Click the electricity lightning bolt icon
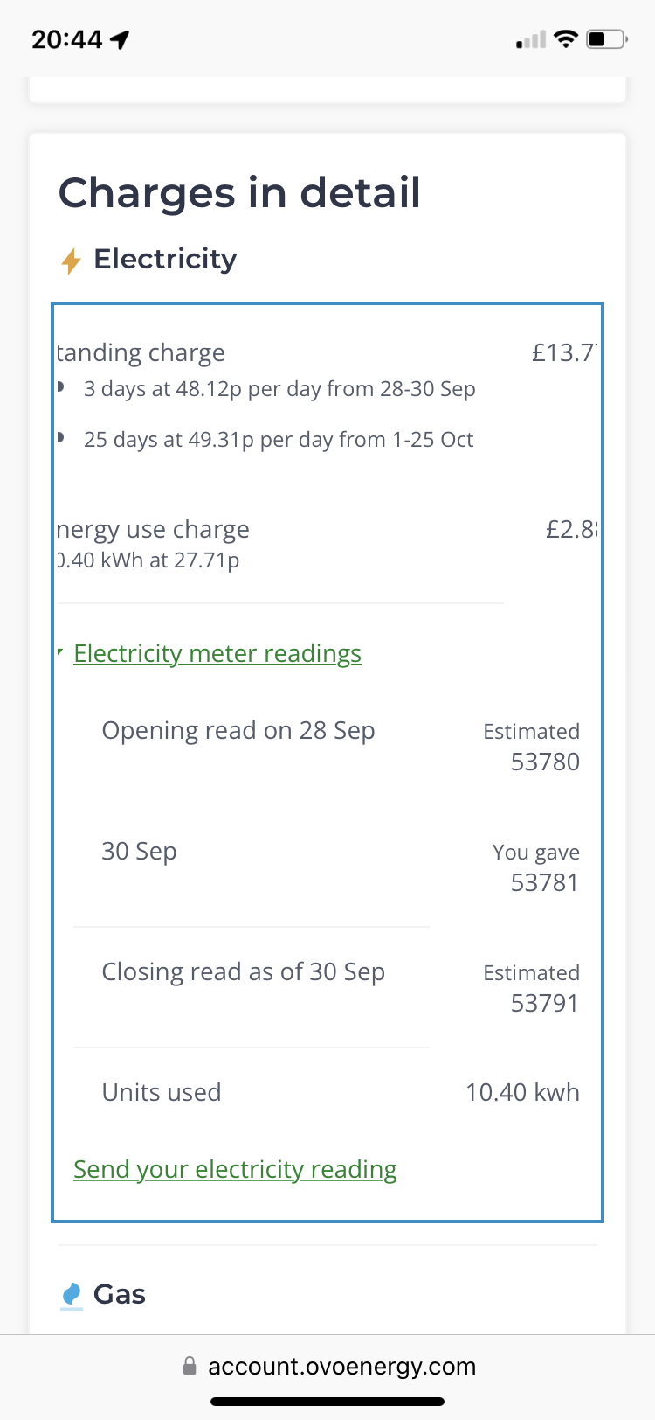This screenshot has height=1420, width=655. pyautogui.click(x=71, y=261)
